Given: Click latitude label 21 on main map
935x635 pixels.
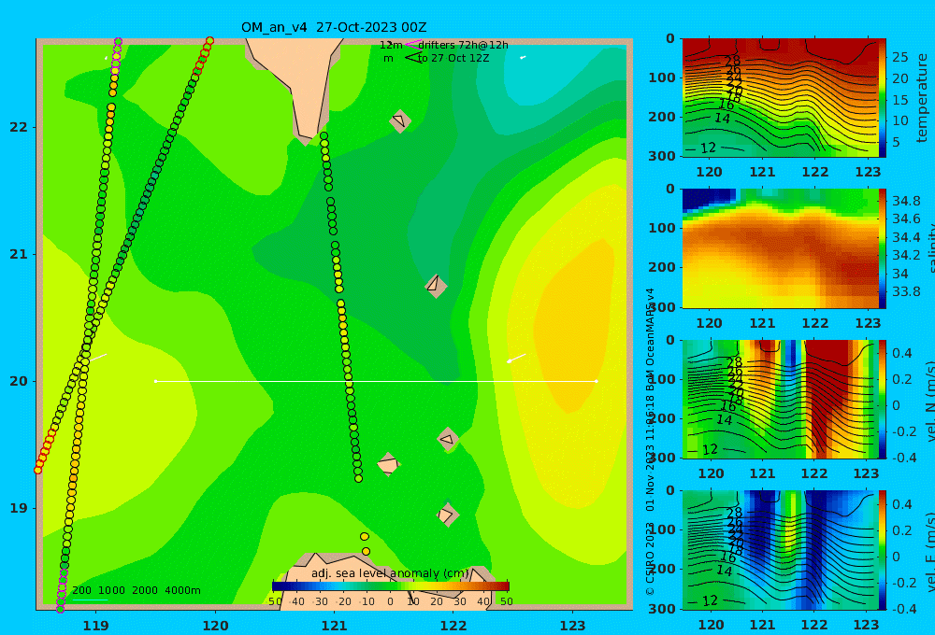Looking at the screenshot, I should (19, 254).
